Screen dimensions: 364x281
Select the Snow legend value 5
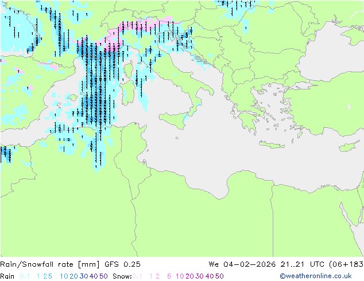pos(169,276)
